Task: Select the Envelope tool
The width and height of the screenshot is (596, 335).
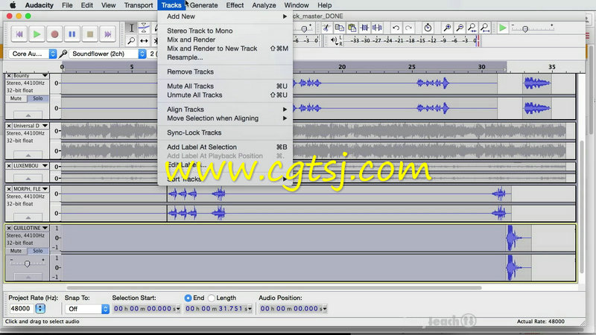Action: 144,28
